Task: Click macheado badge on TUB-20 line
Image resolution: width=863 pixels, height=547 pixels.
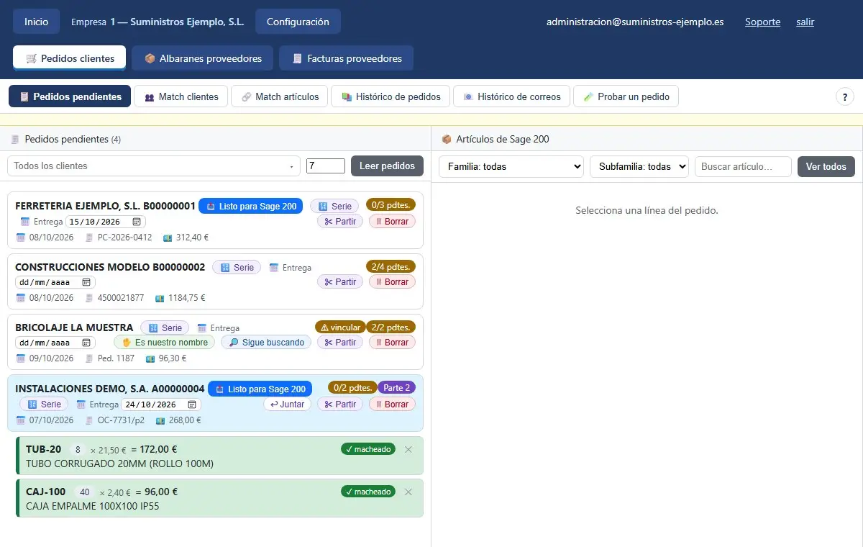Action: pyautogui.click(x=368, y=449)
